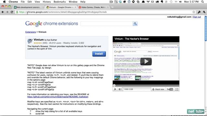Select the Vimium - Google Chrome tab
Viewport: 207px width, 116px height.
pos(61,7)
